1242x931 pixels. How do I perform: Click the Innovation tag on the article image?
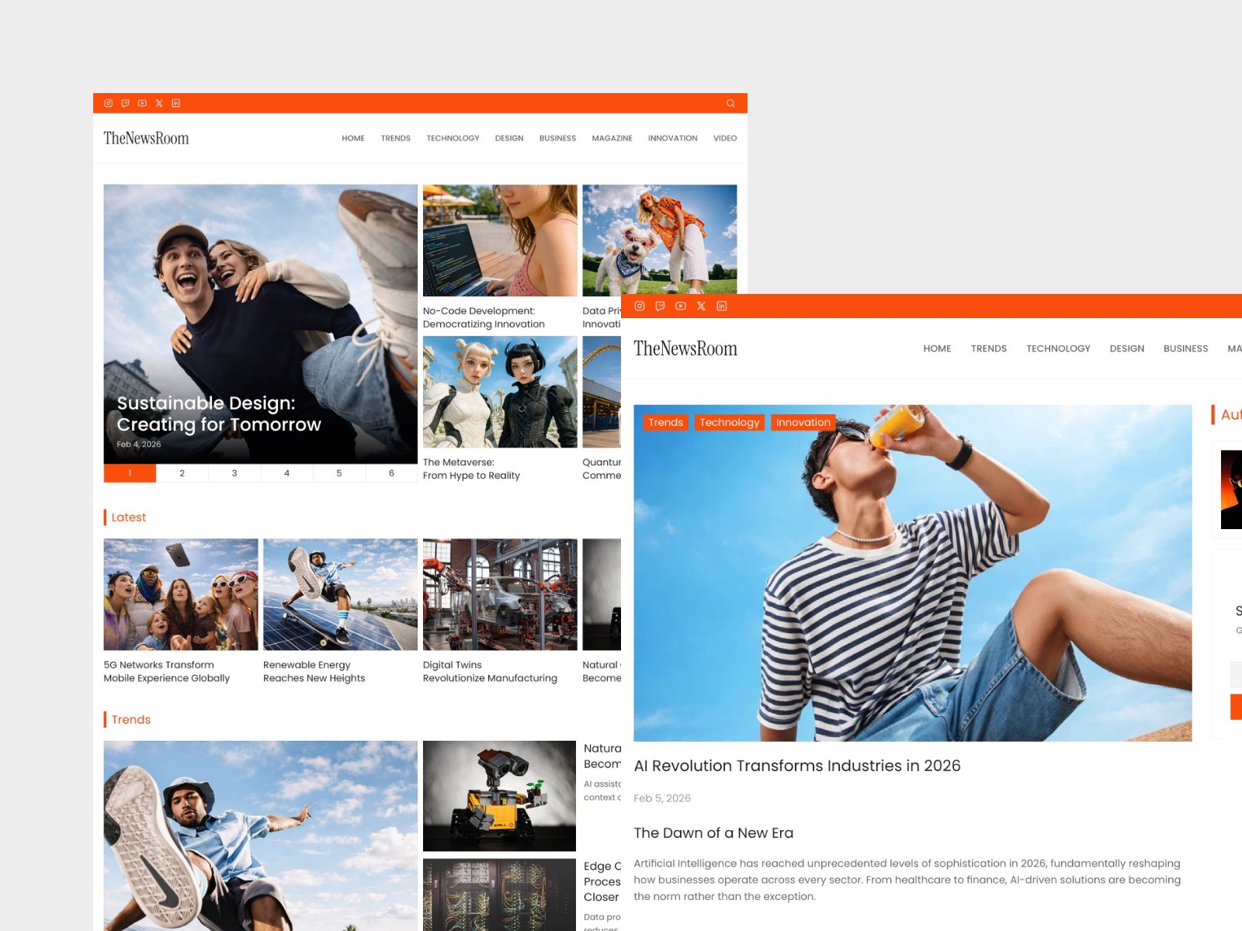point(803,422)
